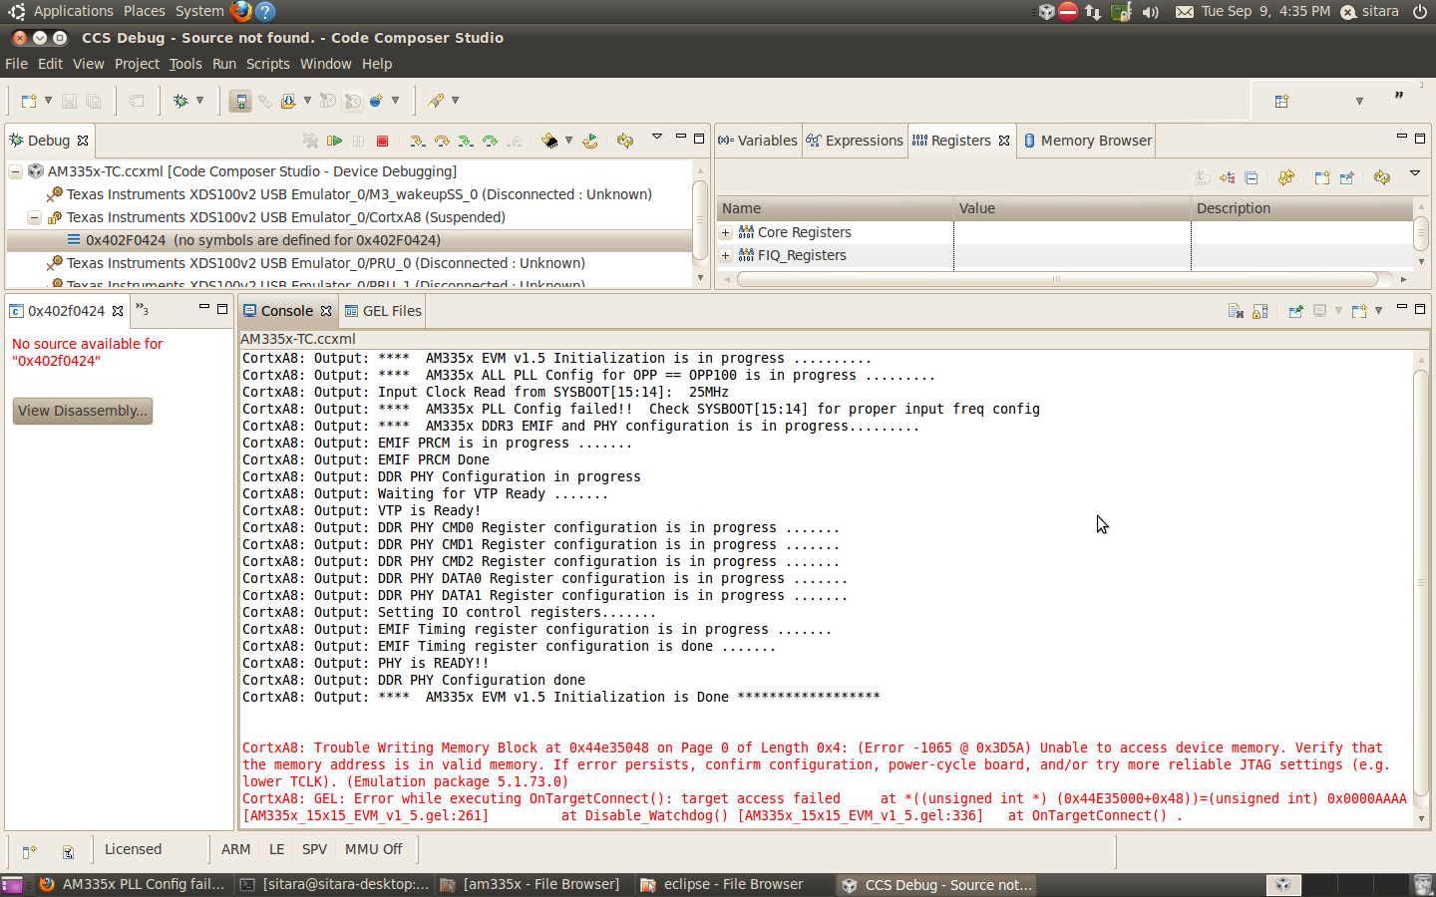Collapse the AM335x-TC.ccxml tree node

point(16,171)
